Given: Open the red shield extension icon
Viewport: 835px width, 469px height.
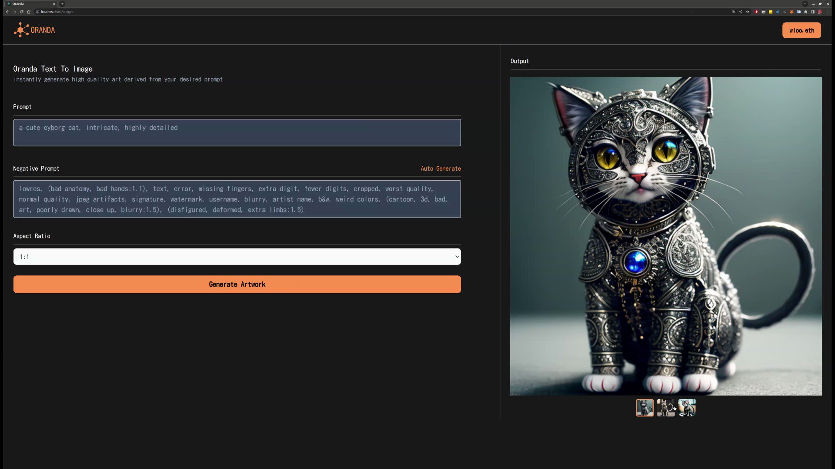Looking at the screenshot, I should tap(756, 12).
